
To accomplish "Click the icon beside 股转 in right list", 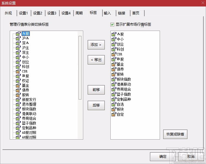I will tap(114, 74).
